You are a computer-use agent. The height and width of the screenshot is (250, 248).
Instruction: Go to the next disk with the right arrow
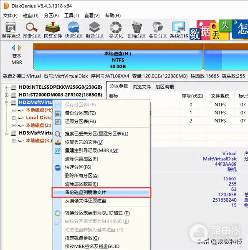[x=19, y=47]
